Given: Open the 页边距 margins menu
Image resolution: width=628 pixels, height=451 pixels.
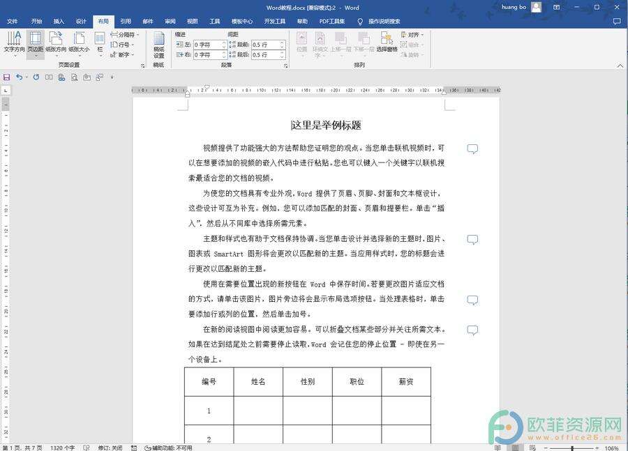Looking at the screenshot, I should (36, 43).
